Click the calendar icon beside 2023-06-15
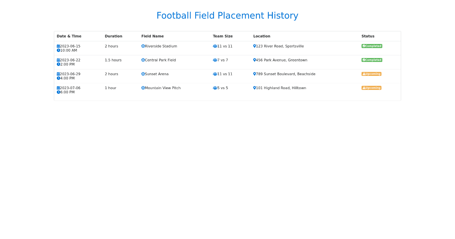The height and width of the screenshot is (239, 455). click(58, 46)
